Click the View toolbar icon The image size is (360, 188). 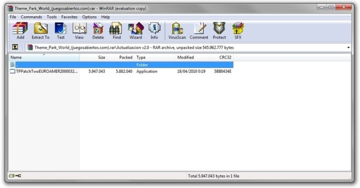pos(79,31)
